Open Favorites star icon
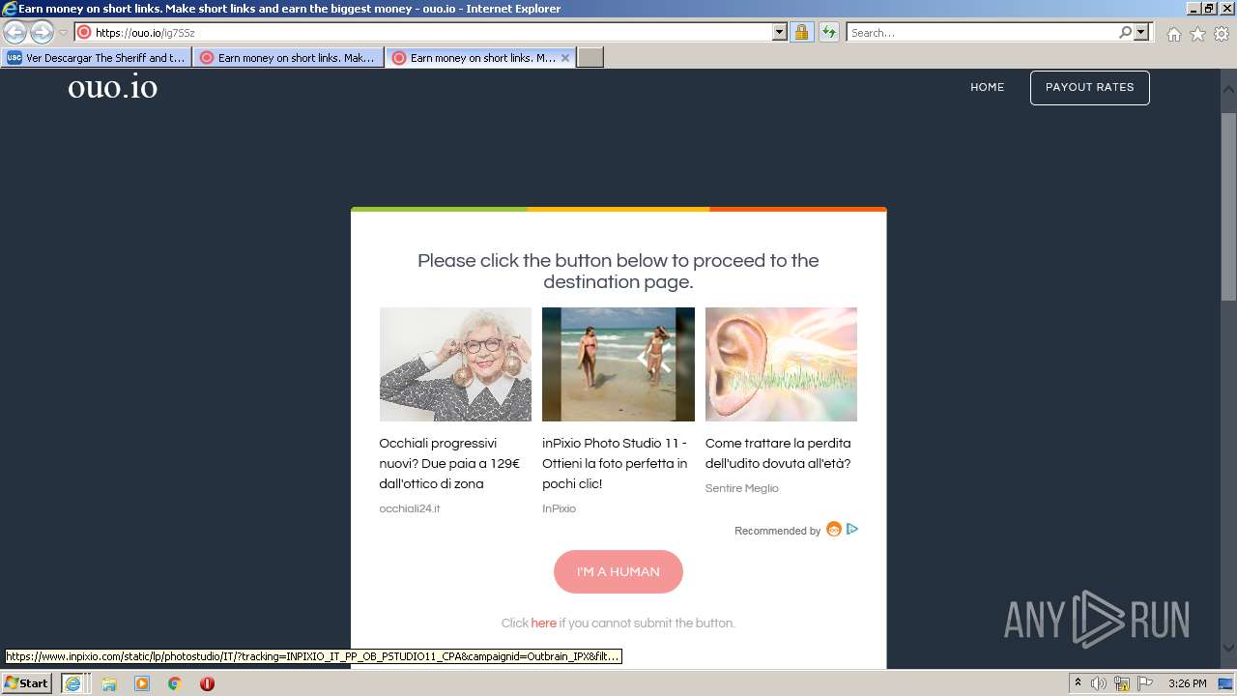The image size is (1237, 696). click(1197, 34)
